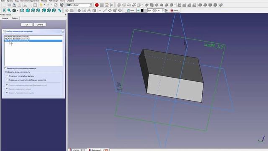The width and height of the screenshot is (268, 151).
Task: Select the cross-reference radio option
Action: point(7,93)
